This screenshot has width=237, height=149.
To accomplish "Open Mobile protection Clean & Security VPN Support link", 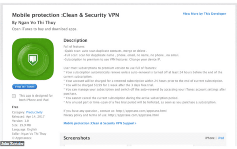I will point(100,123).
